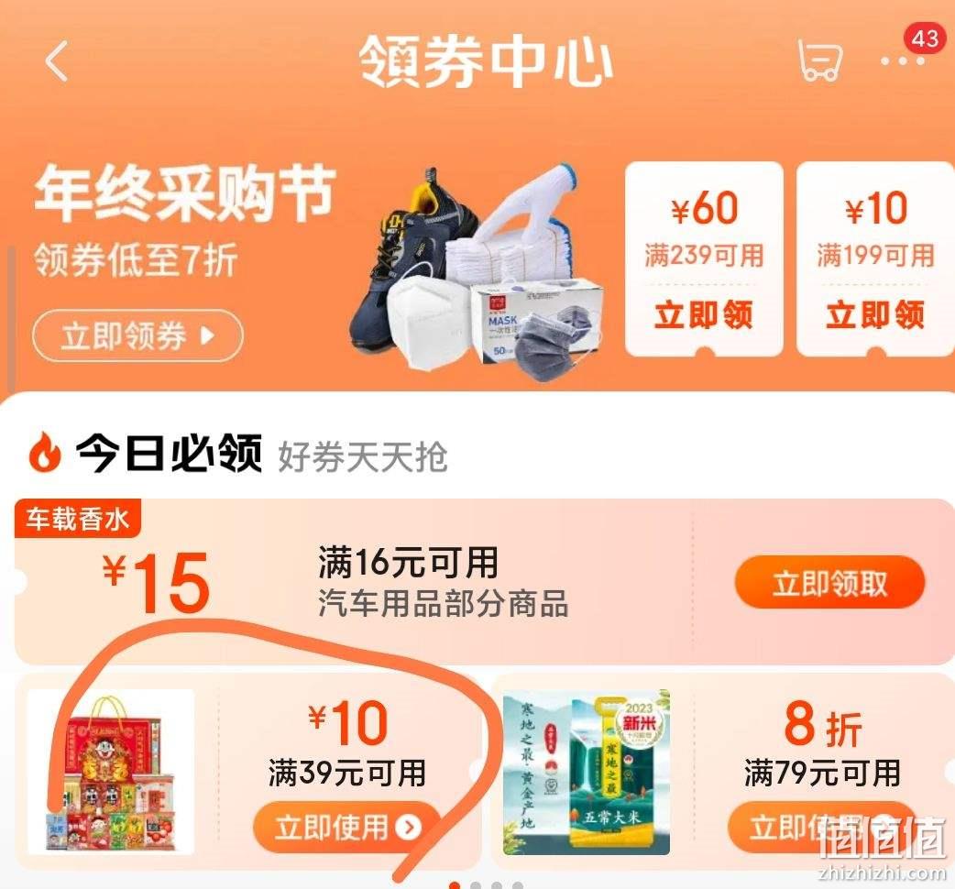Tap the 43 notification badge
The width and height of the screenshot is (955, 889).
925,38
